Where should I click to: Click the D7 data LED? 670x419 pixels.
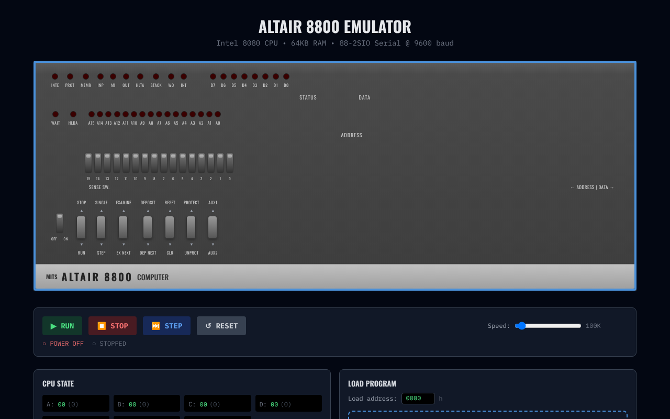(x=213, y=76)
